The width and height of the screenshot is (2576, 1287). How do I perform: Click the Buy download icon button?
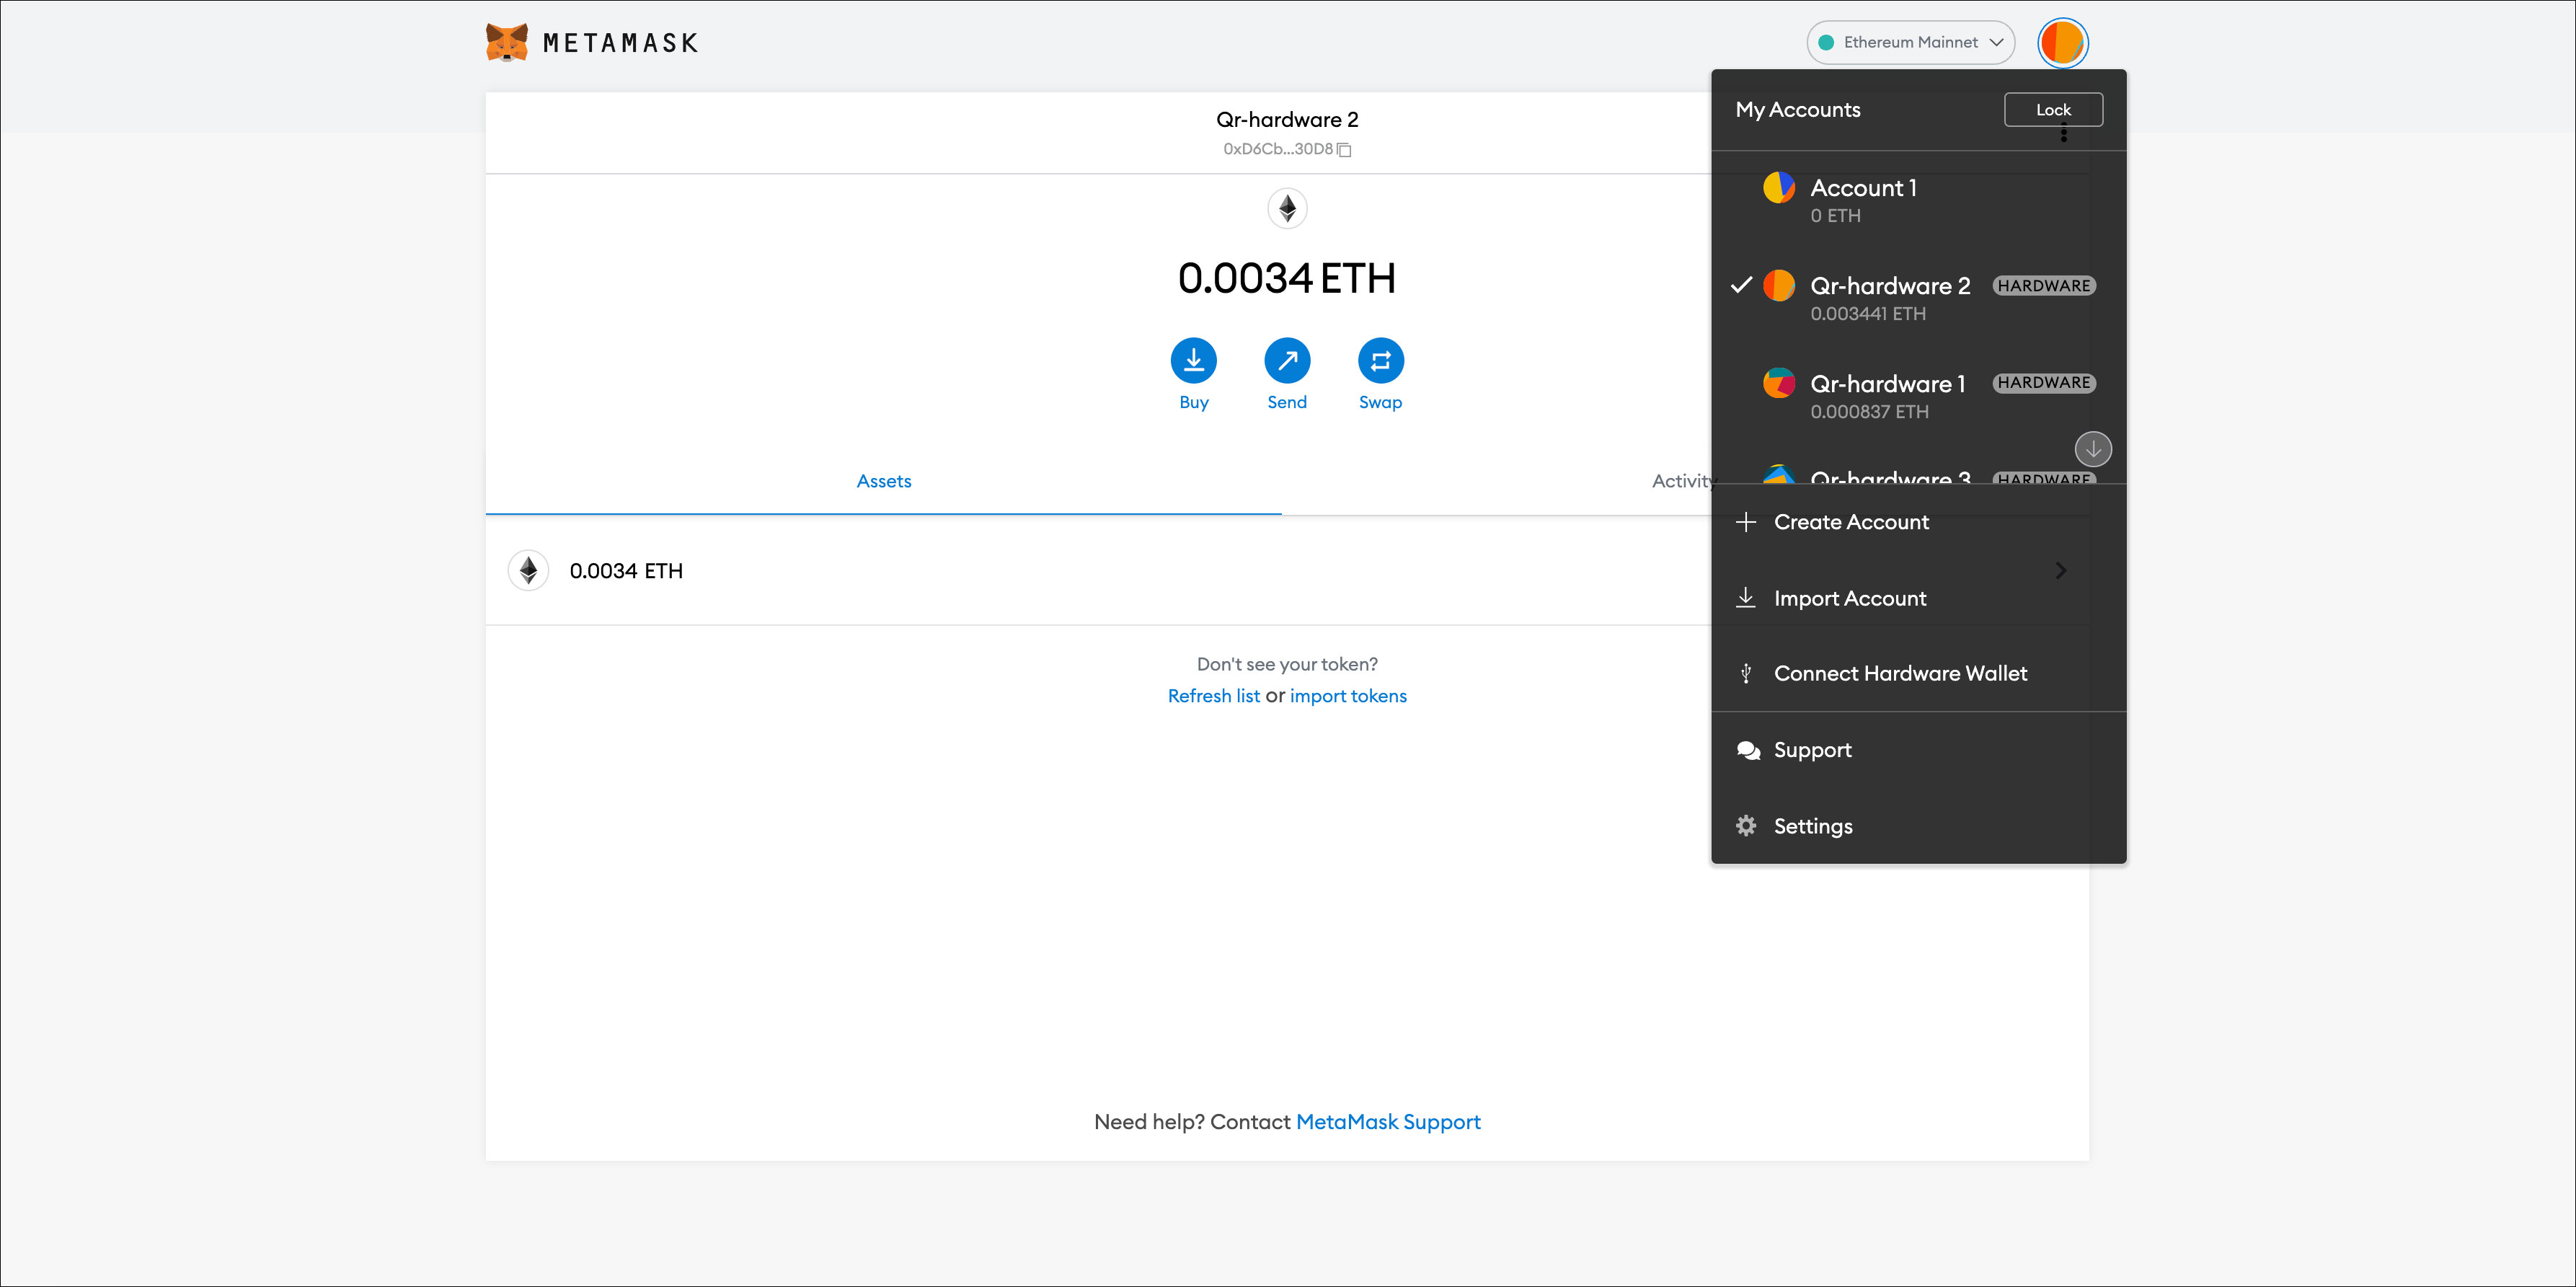click(1193, 360)
